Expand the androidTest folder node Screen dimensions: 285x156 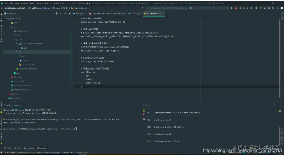coord(12,31)
